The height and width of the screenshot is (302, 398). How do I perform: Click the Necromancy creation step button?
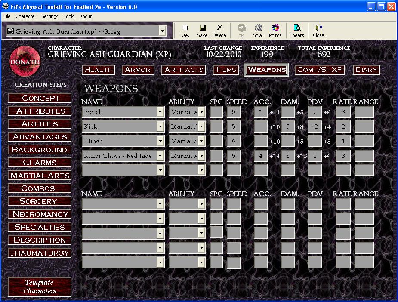pyautogui.click(x=40, y=214)
